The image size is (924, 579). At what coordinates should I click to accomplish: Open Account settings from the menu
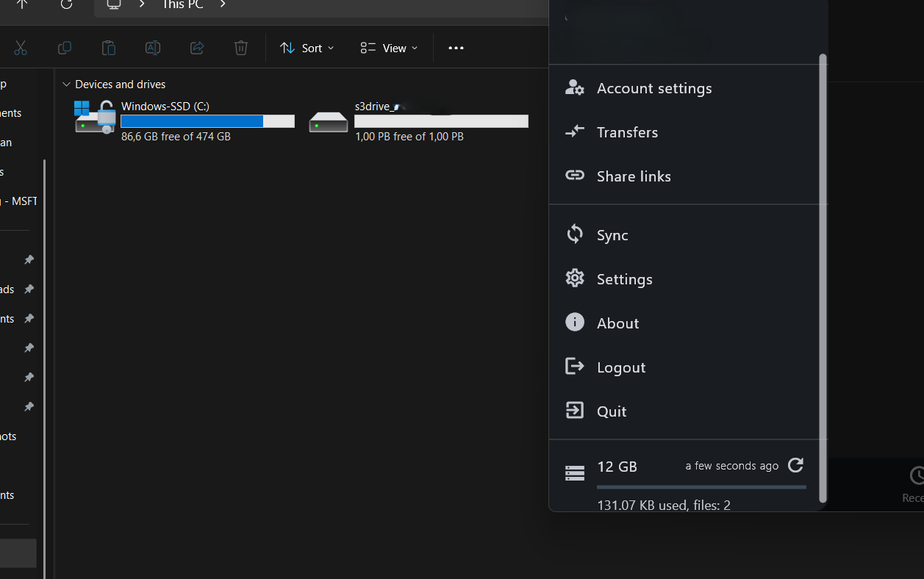click(653, 88)
